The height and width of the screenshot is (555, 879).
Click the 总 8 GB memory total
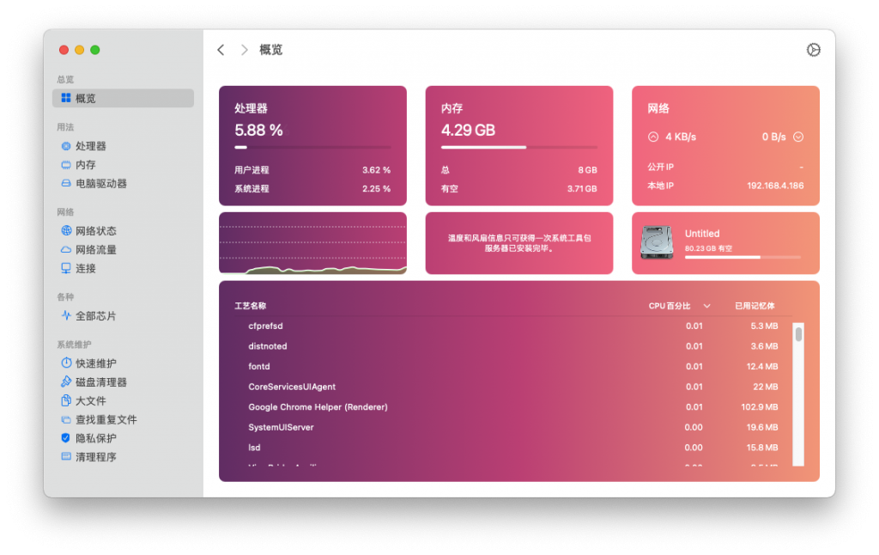tap(587, 170)
